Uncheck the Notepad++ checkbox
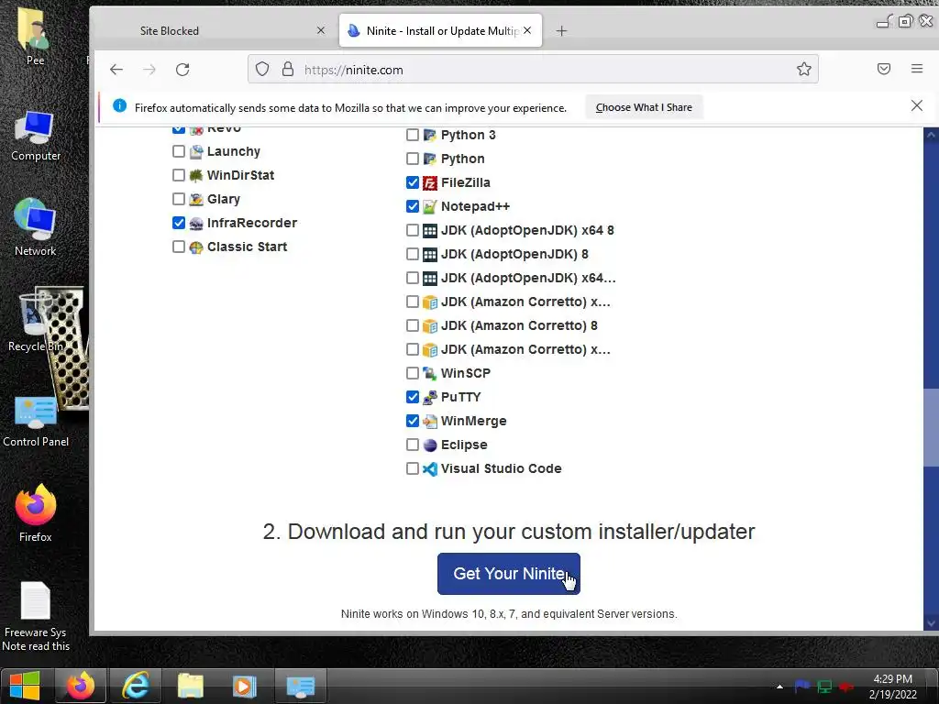939x704 pixels. click(x=413, y=206)
